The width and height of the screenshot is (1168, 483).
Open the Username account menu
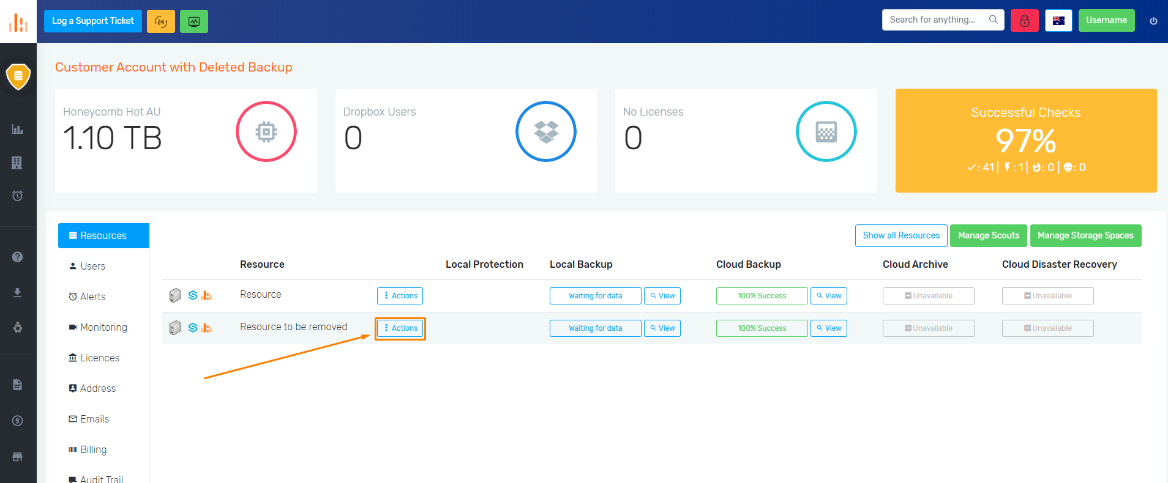[1106, 21]
